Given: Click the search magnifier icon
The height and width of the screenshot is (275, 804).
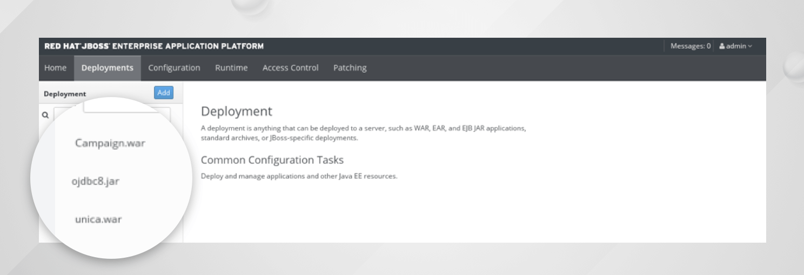Looking at the screenshot, I should pos(45,115).
